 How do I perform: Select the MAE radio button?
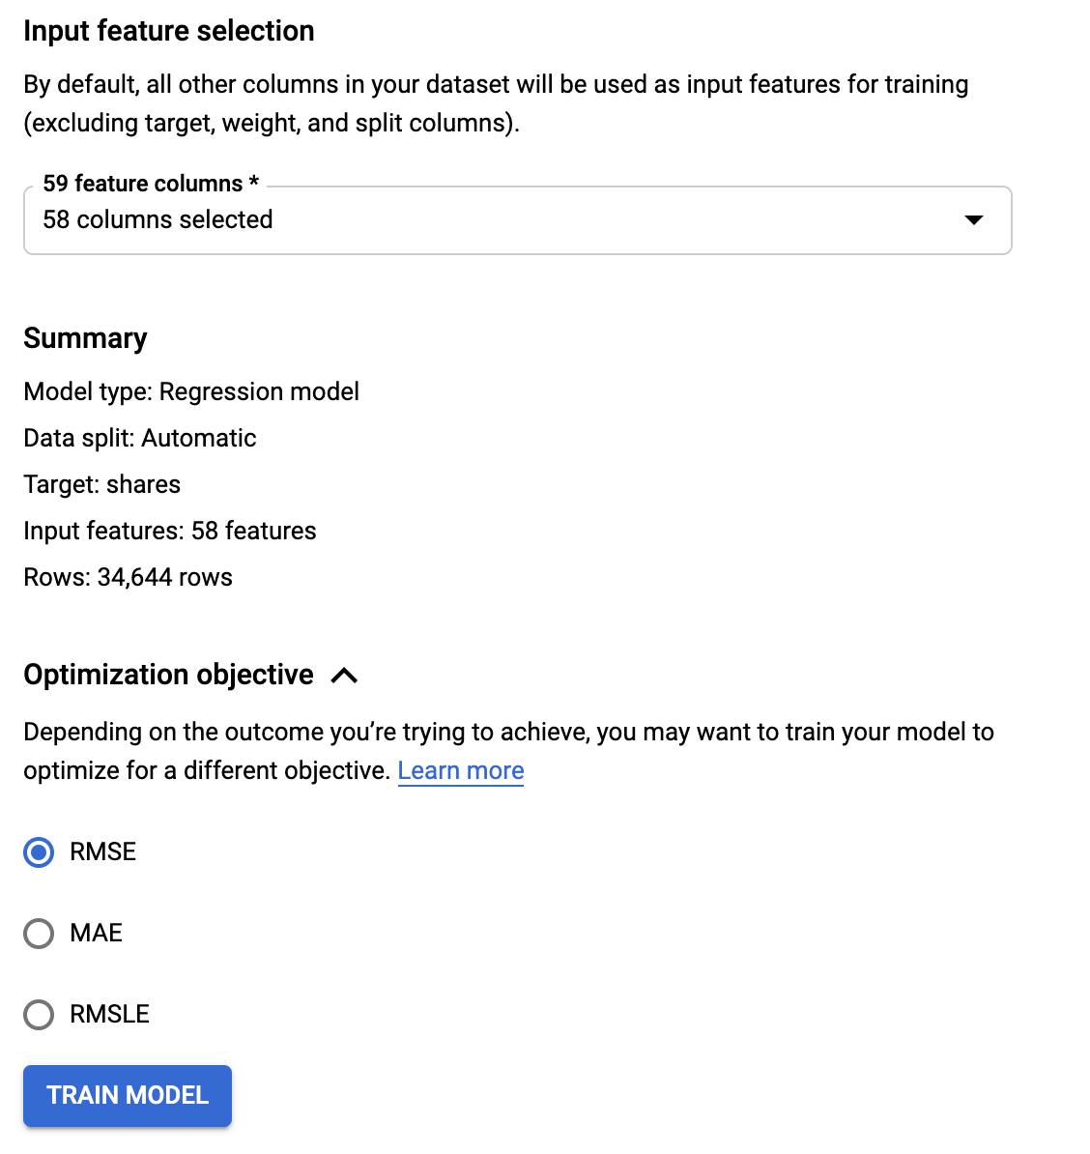tap(39, 934)
